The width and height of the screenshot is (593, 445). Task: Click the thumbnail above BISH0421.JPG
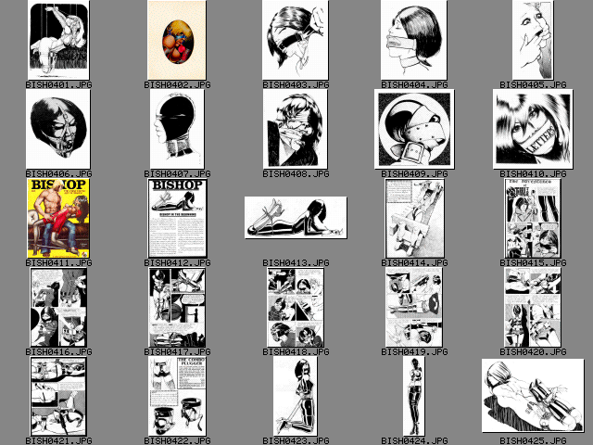58,396
